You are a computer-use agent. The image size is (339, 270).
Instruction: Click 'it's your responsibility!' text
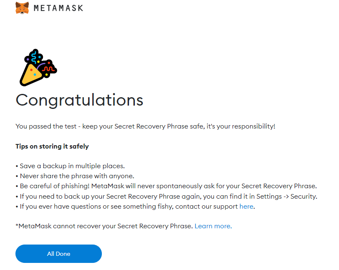241,126
